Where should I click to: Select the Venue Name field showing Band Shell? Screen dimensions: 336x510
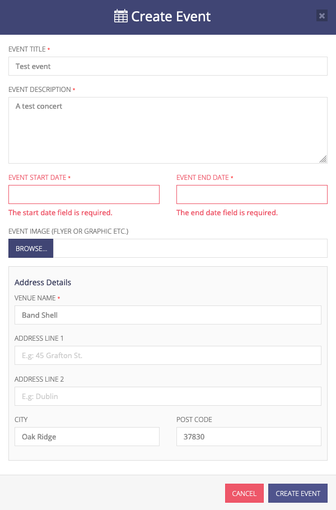167,315
